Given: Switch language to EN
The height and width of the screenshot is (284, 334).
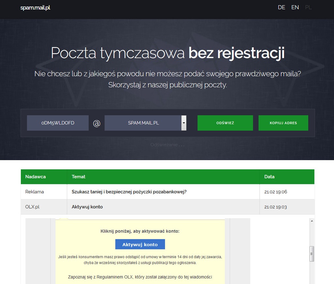Looking at the screenshot, I should pos(295,7).
